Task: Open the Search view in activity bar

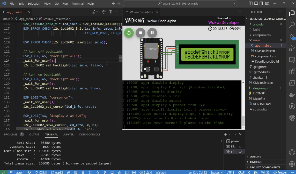Action: (292, 25)
